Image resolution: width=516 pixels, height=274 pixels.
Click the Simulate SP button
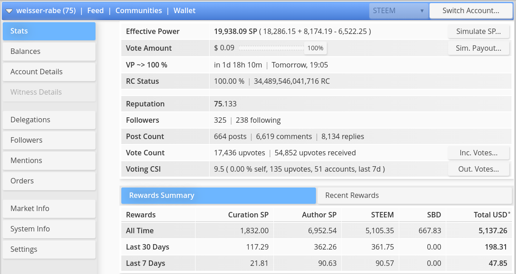click(x=478, y=31)
